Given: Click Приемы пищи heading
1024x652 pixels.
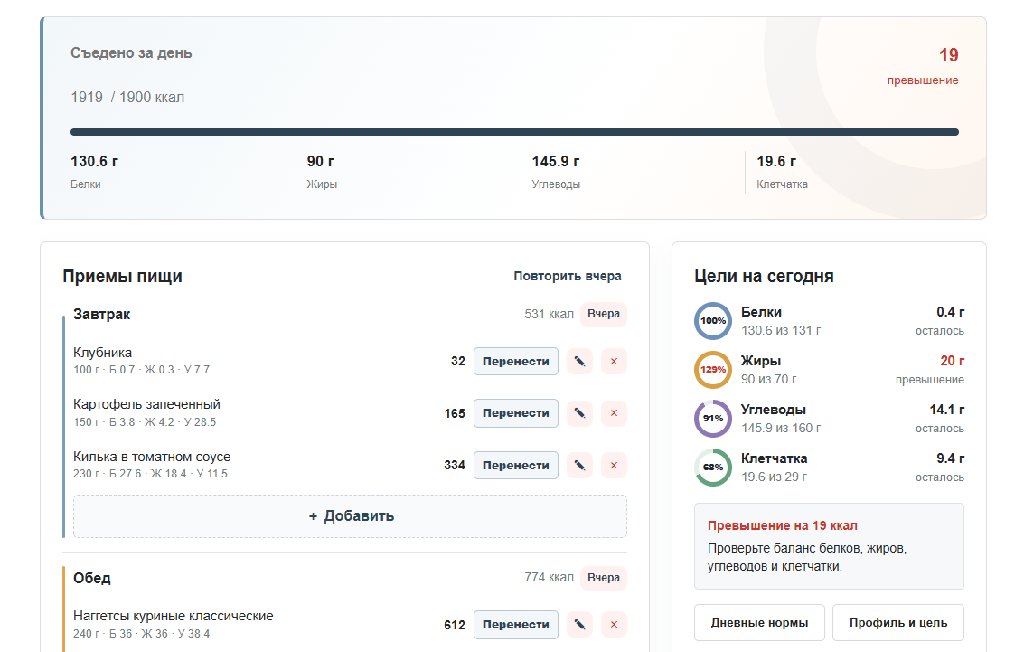Looking at the screenshot, I should tap(122, 277).
